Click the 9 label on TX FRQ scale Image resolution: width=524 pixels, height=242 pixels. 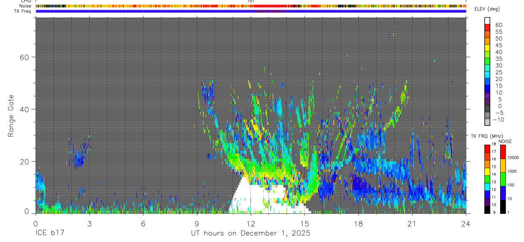(495, 212)
